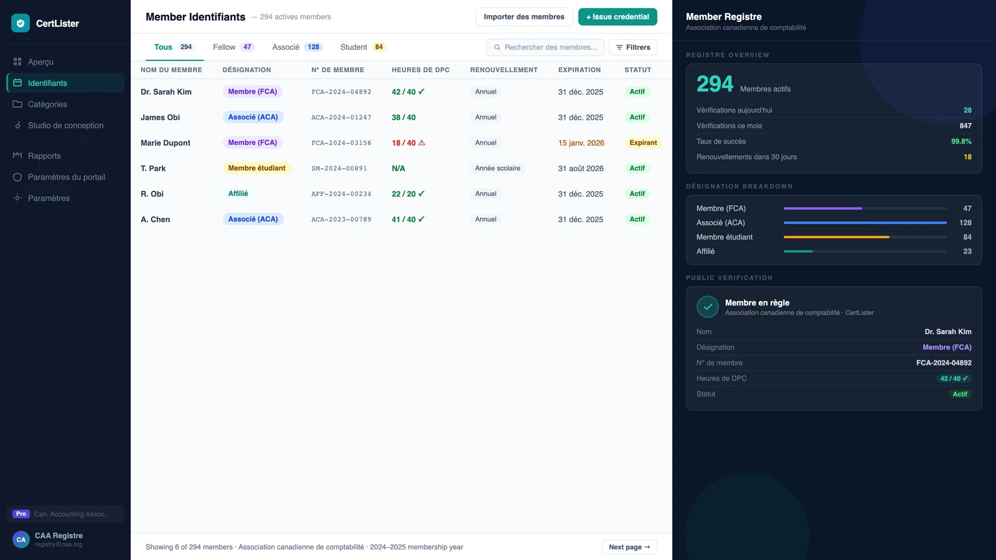Open the Aperçu sidebar item
996x560 pixels.
pos(65,62)
